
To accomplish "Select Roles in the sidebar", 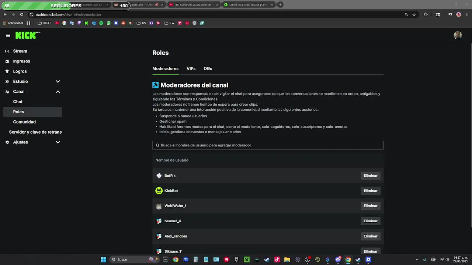I will point(32,112).
